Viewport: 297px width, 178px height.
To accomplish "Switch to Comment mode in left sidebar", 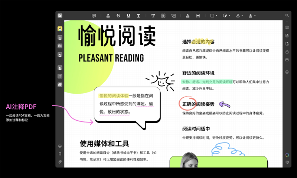I will pos(60,29).
